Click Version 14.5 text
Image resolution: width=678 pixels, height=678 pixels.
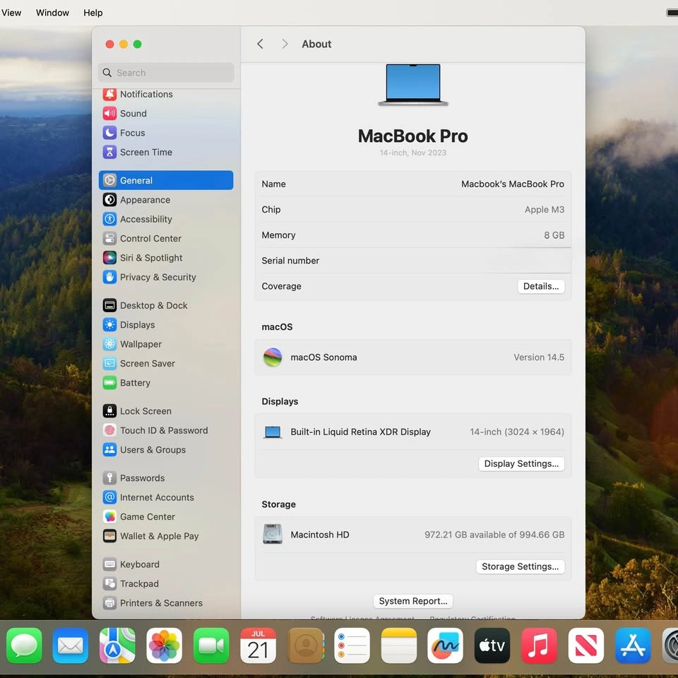pos(539,357)
